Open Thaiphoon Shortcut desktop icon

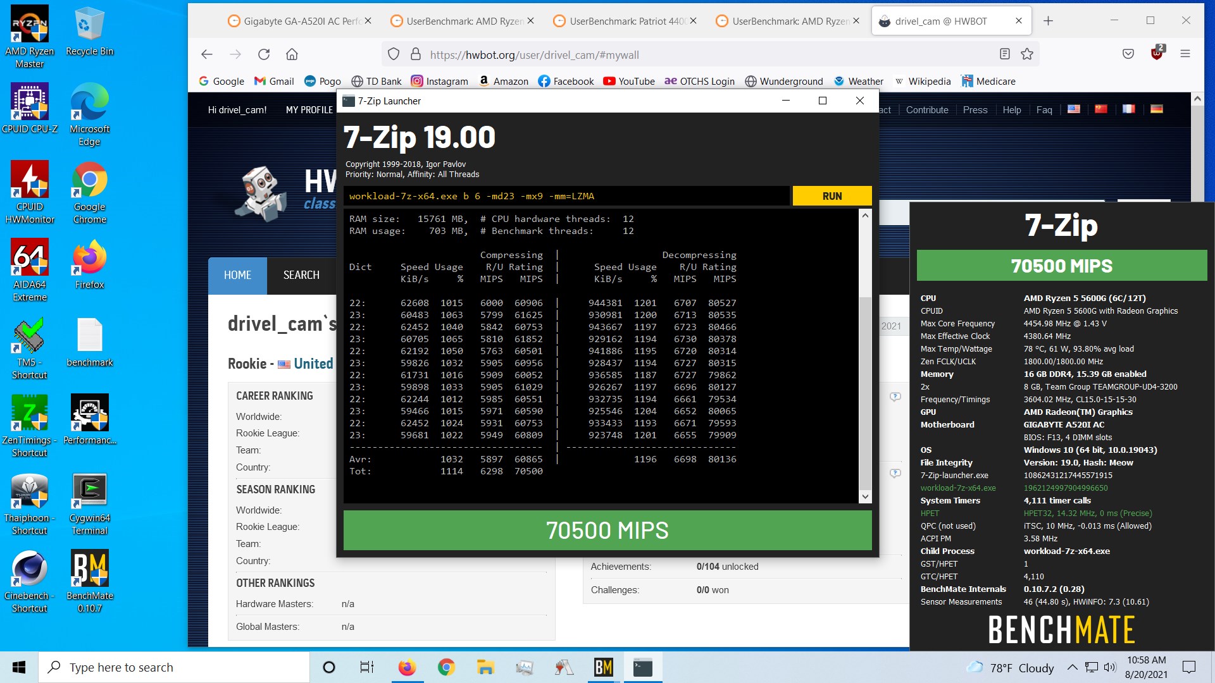click(30, 504)
